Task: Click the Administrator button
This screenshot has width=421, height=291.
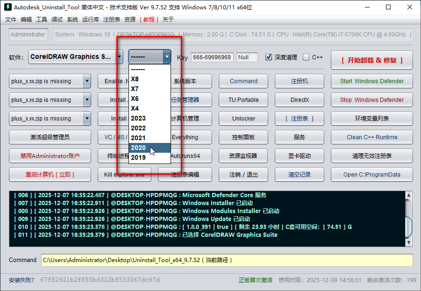Action: [x=28, y=35]
